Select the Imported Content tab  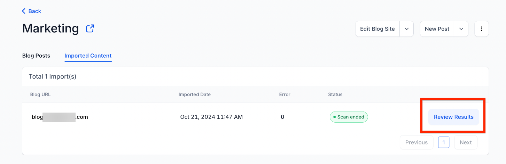click(x=88, y=56)
